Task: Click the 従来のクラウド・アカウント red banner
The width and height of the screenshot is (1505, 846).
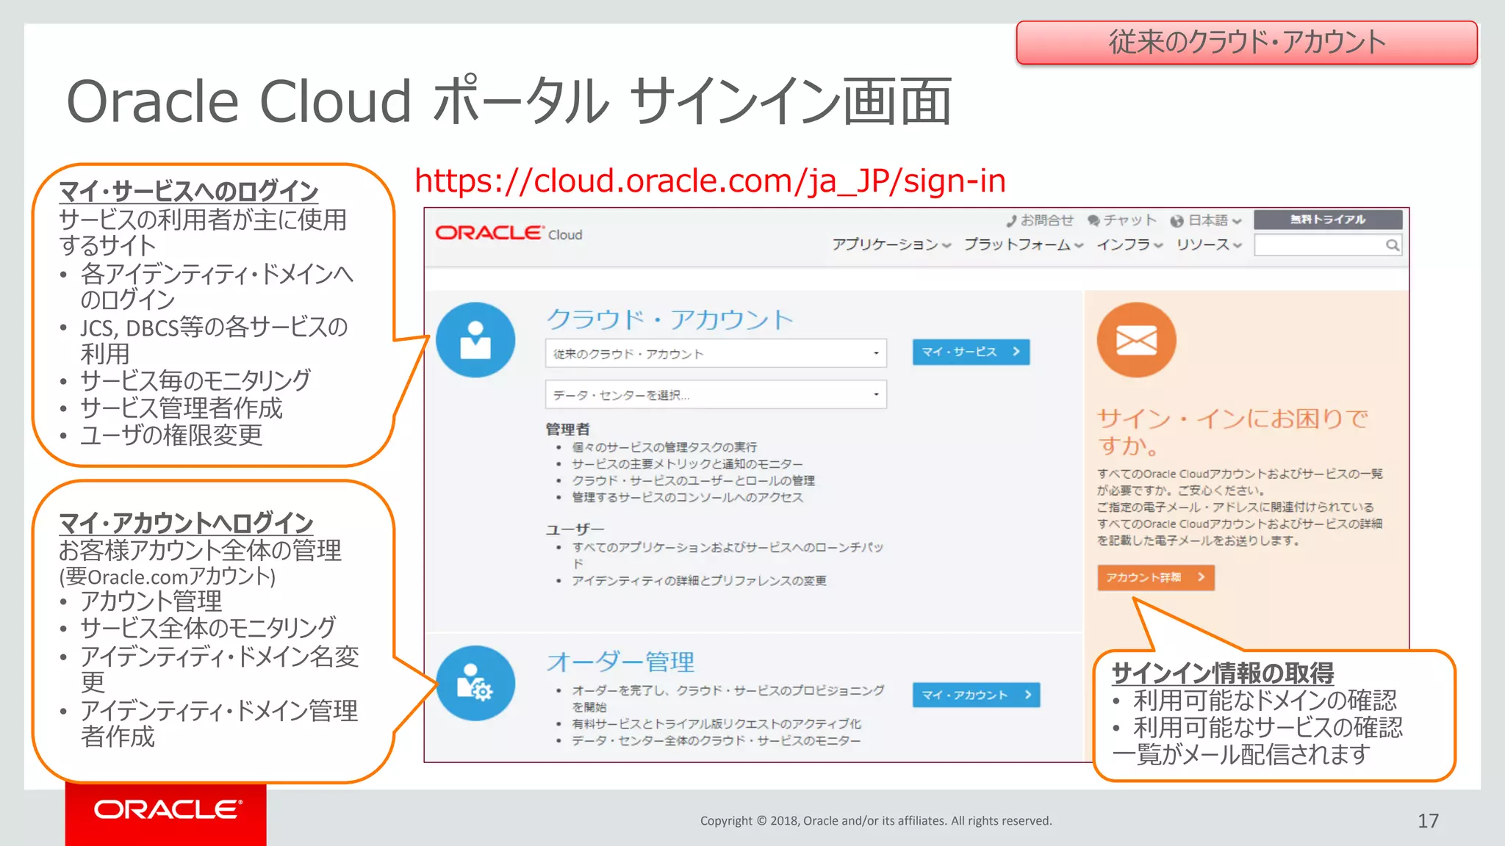Action: click(x=1246, y=43)
